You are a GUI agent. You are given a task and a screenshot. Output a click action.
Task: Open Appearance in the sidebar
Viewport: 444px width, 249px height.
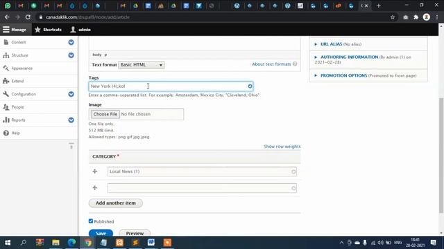22,68
